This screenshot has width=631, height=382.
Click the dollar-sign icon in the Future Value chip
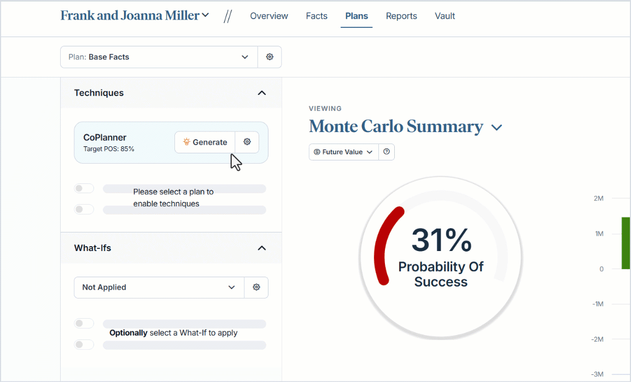(318, 152)
